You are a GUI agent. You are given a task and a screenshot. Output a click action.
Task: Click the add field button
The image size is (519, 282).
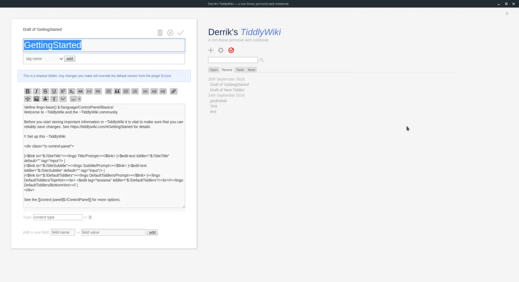(152, 232)
